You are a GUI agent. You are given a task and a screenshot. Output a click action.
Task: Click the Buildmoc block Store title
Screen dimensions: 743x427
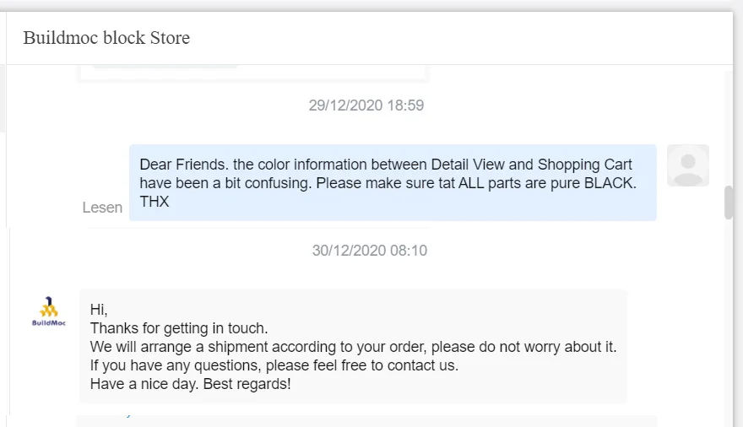click(x=106, y=38)
